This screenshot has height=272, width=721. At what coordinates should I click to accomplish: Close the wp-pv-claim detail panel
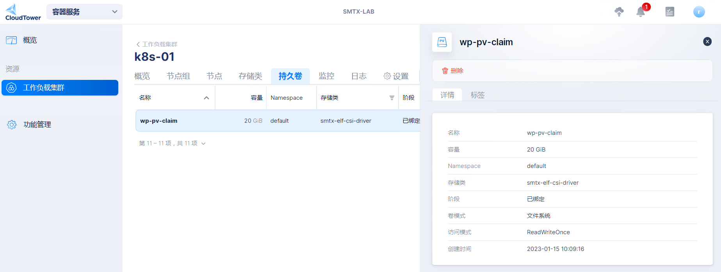click(707, 42)
